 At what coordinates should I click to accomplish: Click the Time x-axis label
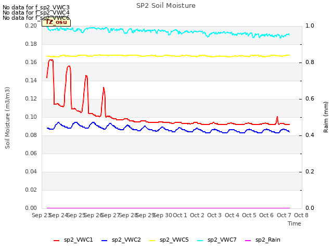click(x=294, y=223)
